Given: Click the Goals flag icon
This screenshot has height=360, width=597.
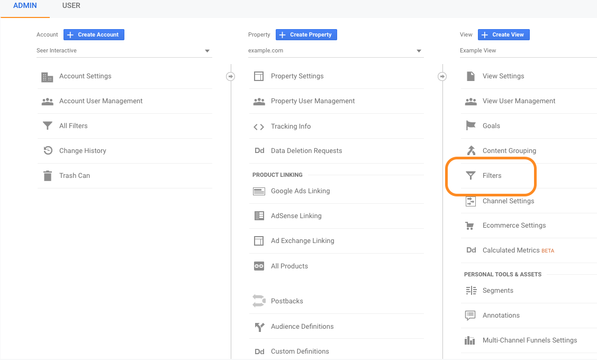Looking at the screenshot, I should pyautogui.click(x=471, y=126).
